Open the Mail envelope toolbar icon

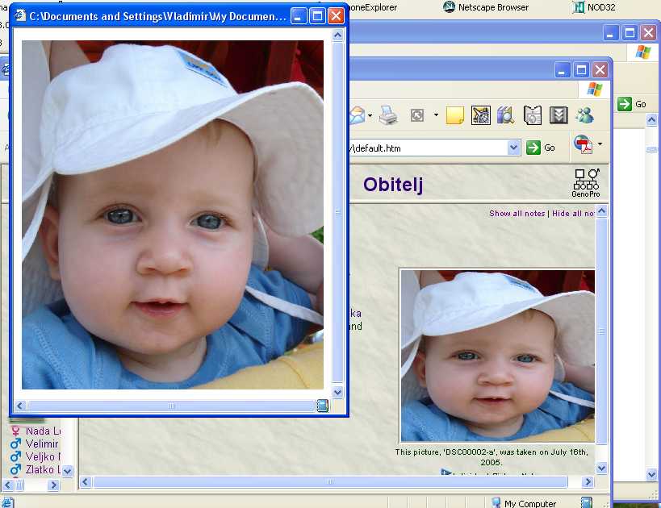(356, 115)
